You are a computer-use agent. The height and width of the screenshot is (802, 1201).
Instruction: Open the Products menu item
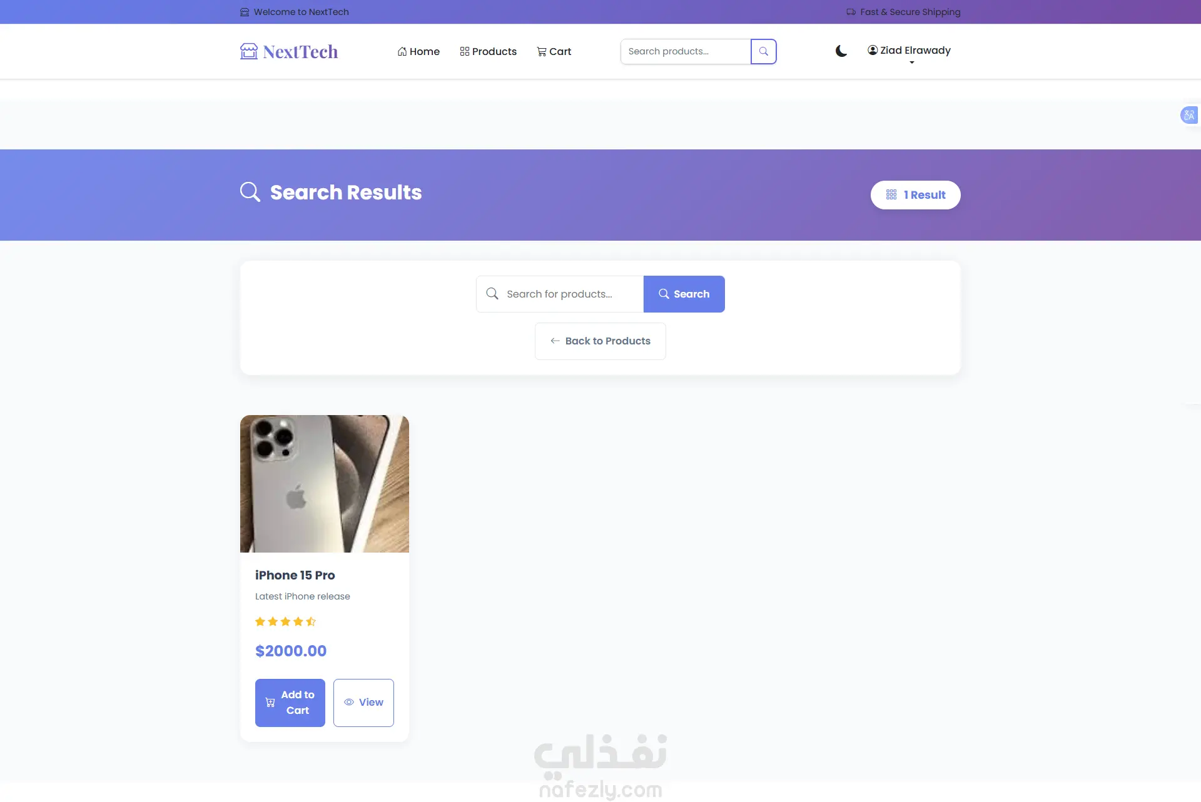click(x=488, y=51)
